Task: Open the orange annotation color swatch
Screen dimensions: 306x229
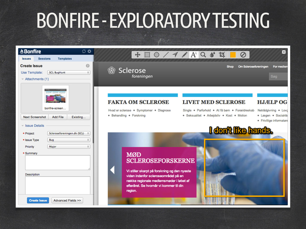Action: (x=233, y=55)
